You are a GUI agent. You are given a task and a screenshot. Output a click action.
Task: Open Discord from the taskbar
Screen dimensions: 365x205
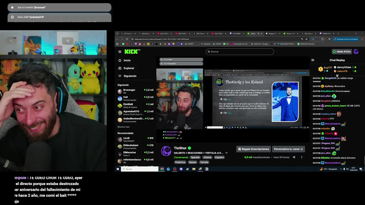pyautogui.click(x=181, y=169)
